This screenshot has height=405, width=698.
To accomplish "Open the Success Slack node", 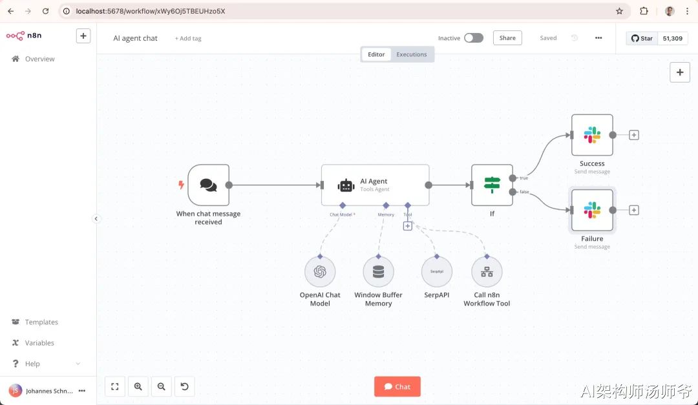I will pos(592,135).
